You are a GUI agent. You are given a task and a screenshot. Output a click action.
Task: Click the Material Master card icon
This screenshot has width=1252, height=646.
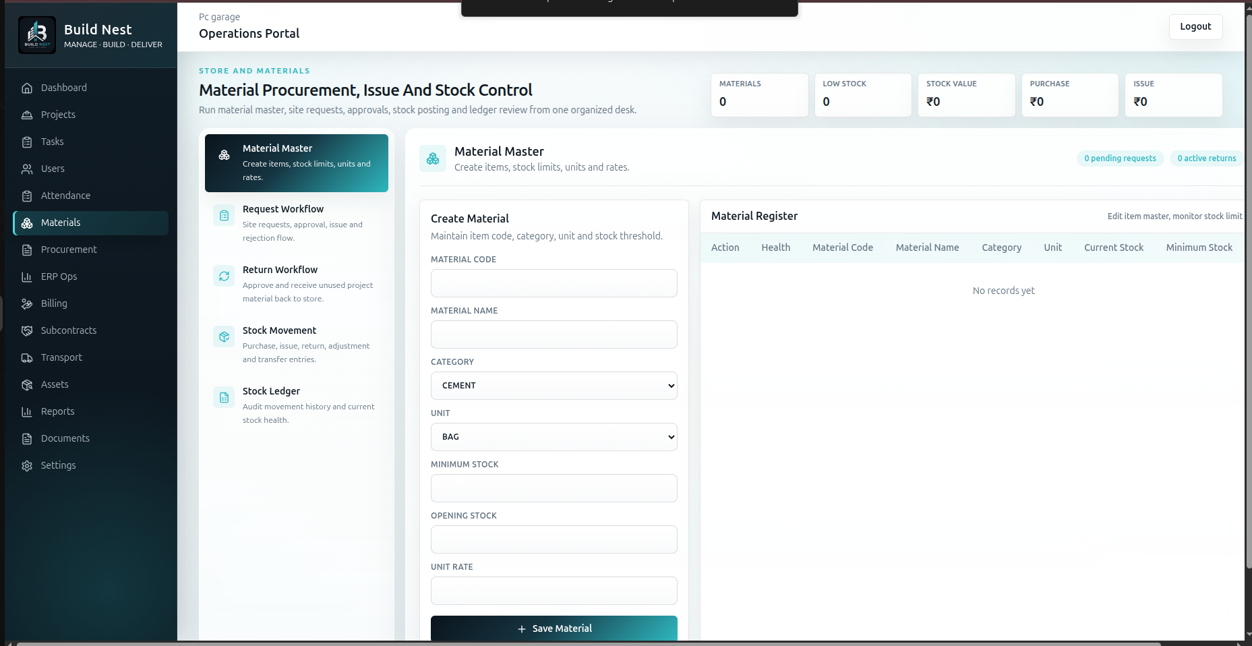pyautogui.click(x=225, y=154)
